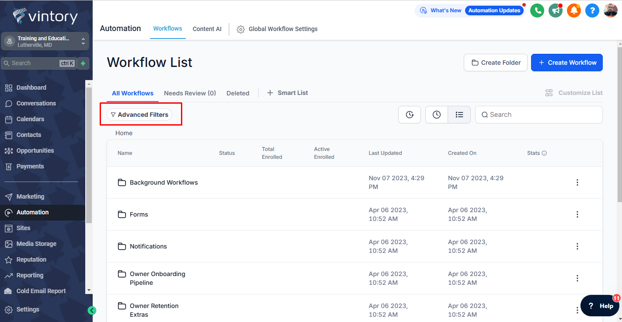This screenshot has width=622, height=322.
Task: Click the Last Updated column header
Action: pyautogui.click(x=386, y=153)
